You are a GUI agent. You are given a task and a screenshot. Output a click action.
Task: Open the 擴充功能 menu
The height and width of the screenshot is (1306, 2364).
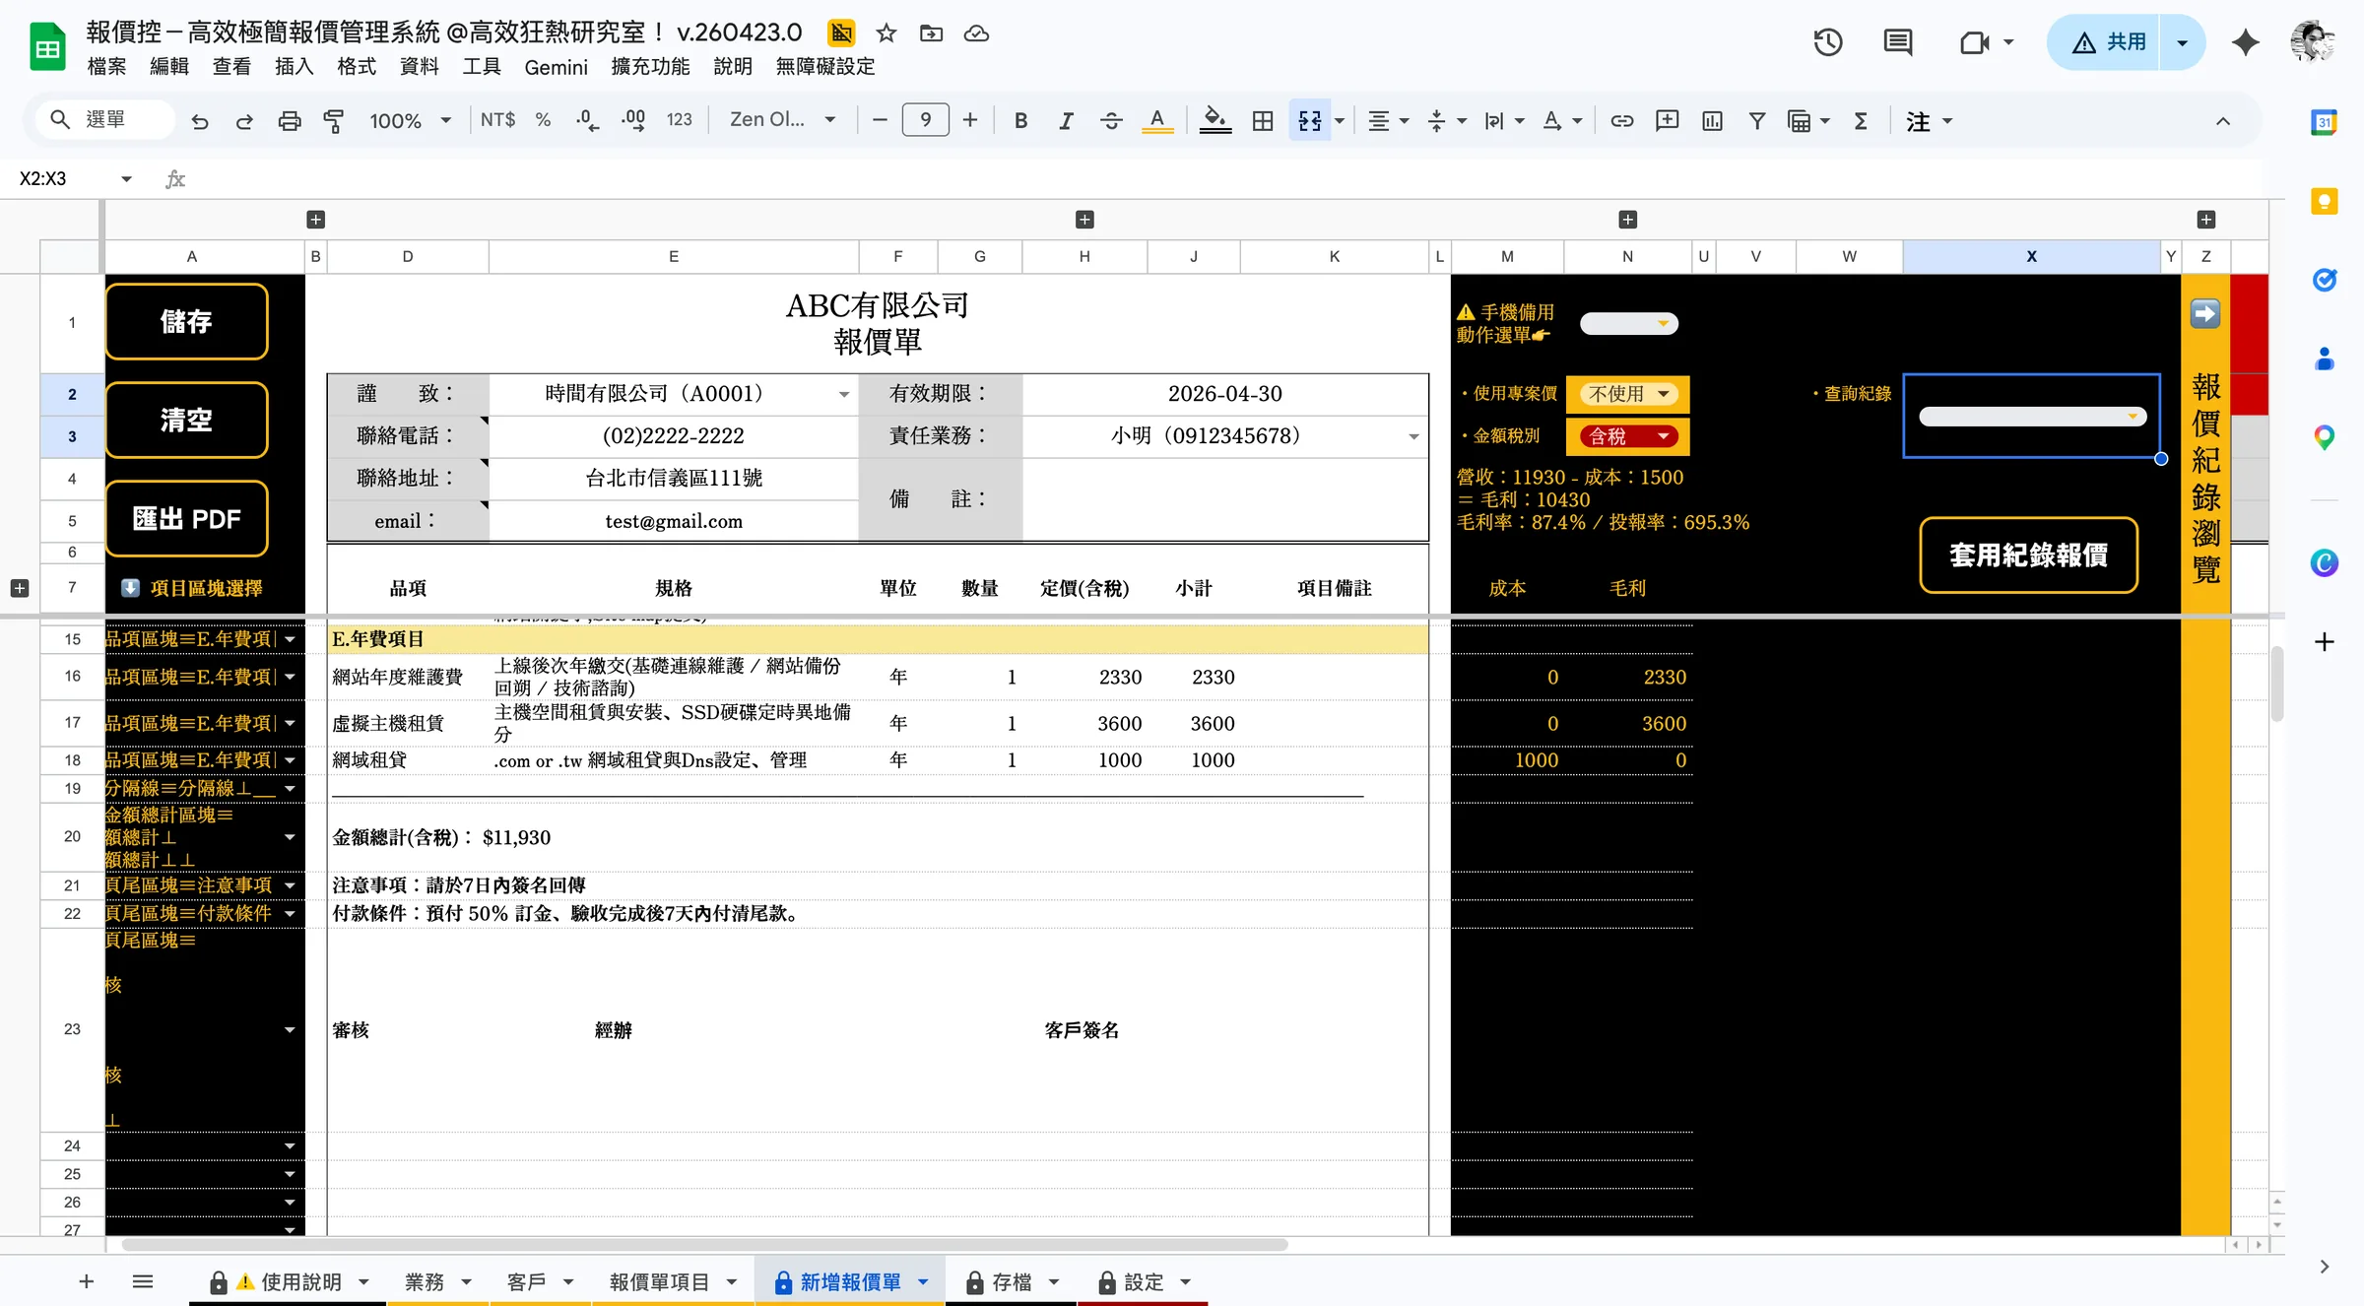[650, 66]
